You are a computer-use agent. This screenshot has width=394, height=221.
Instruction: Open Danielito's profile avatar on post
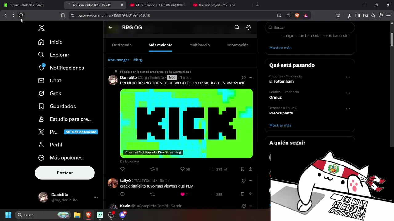coord(113,80)
